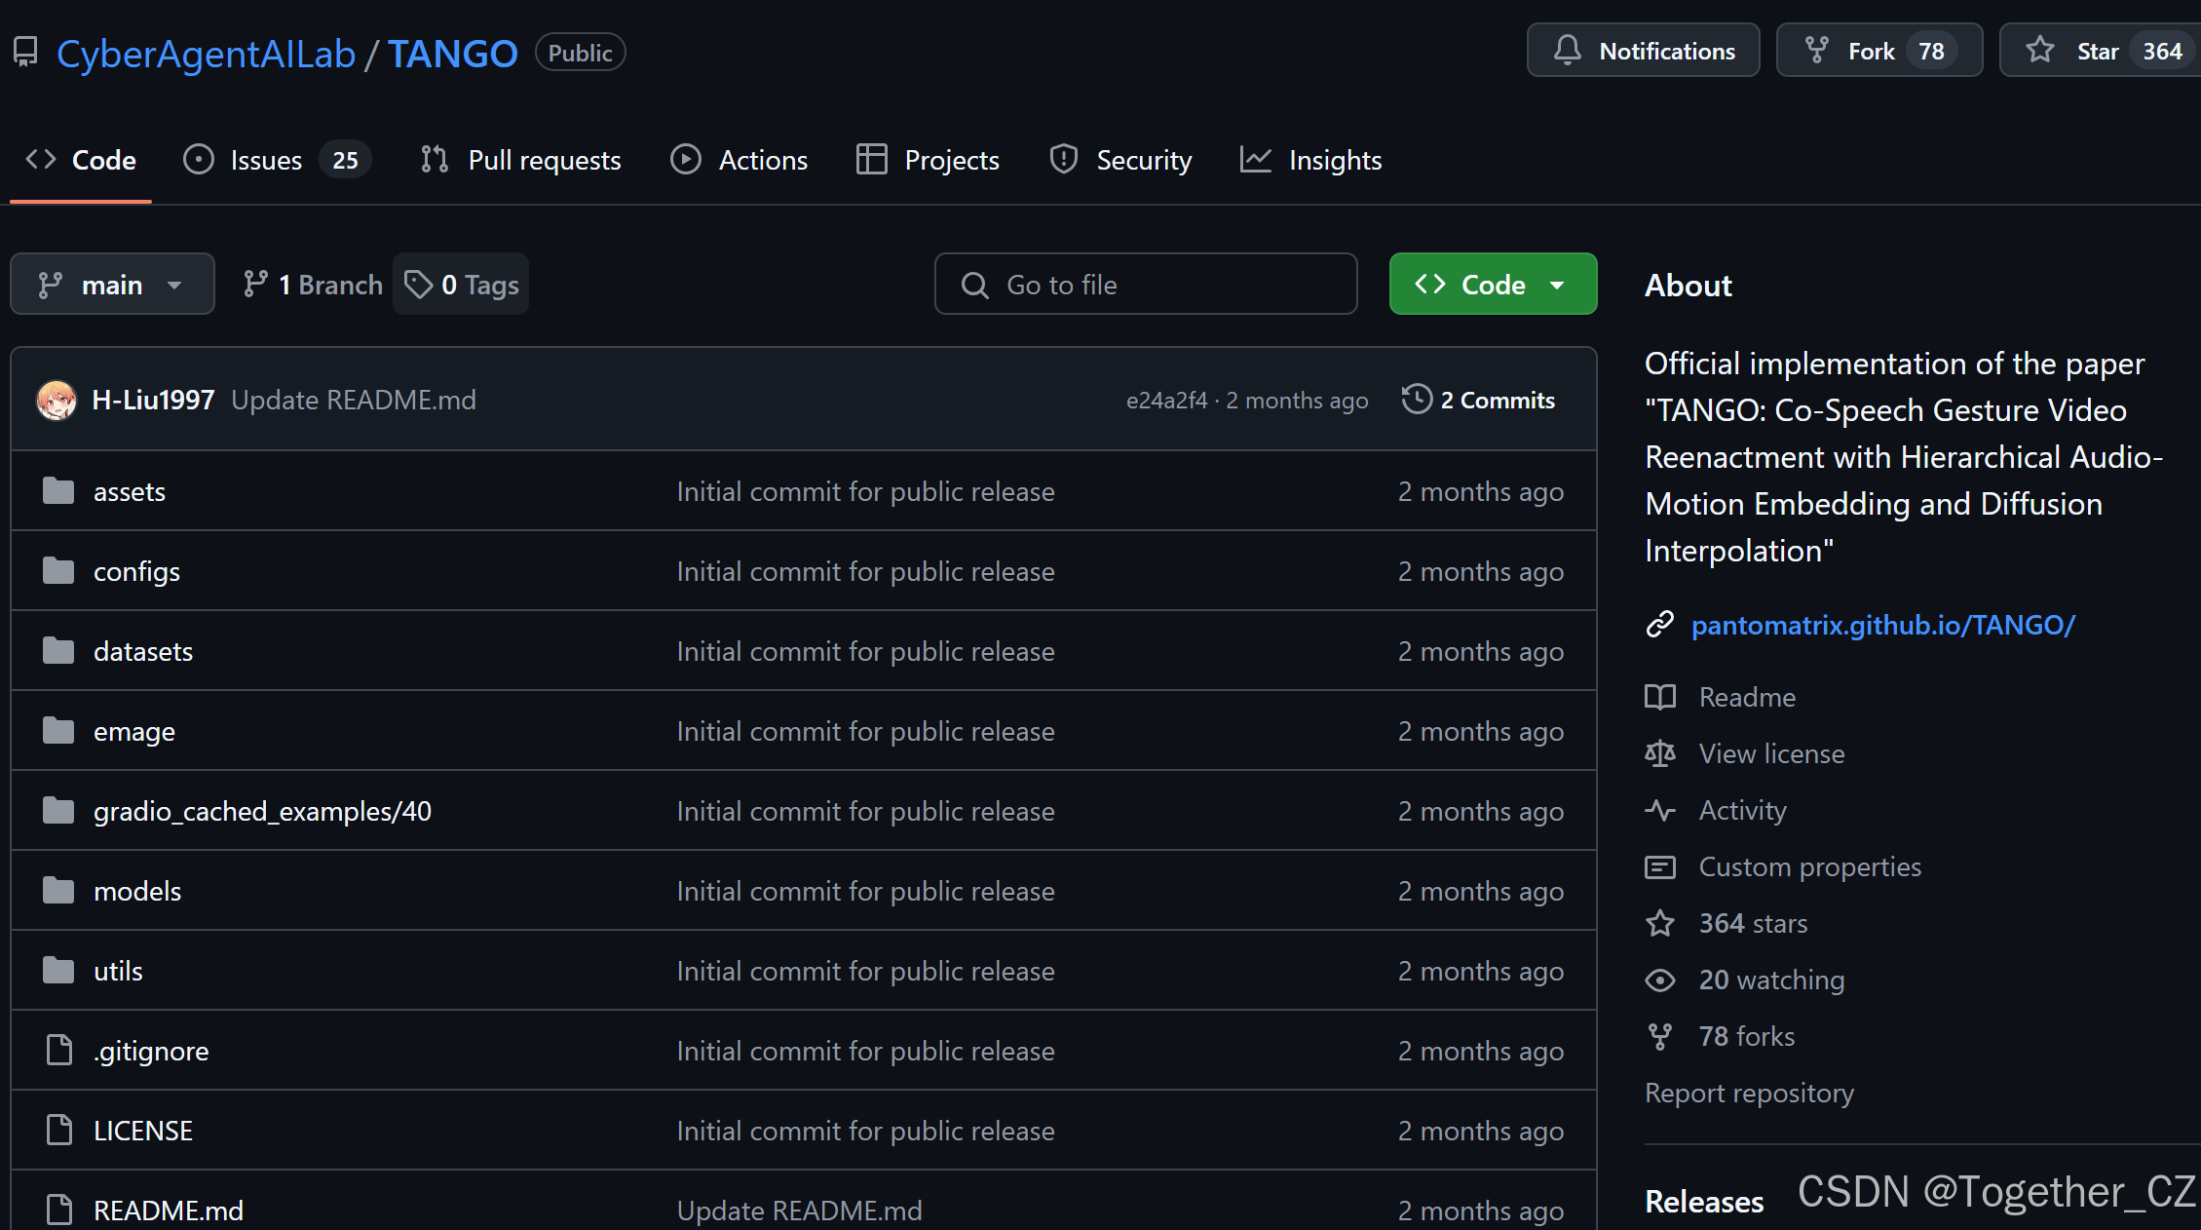This screenshot has height=1230, width=2201.
Task: Open the pantomatrix.github.io/TANGO/ website link
Action: pos(1882,625)
